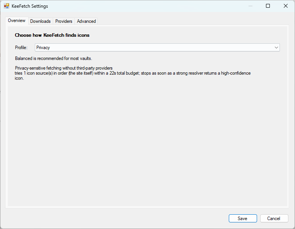Click the 'Choose how KeeFetch finds icons' heading
The height and width of the screenshot is (229, 295).
point(52,35)
